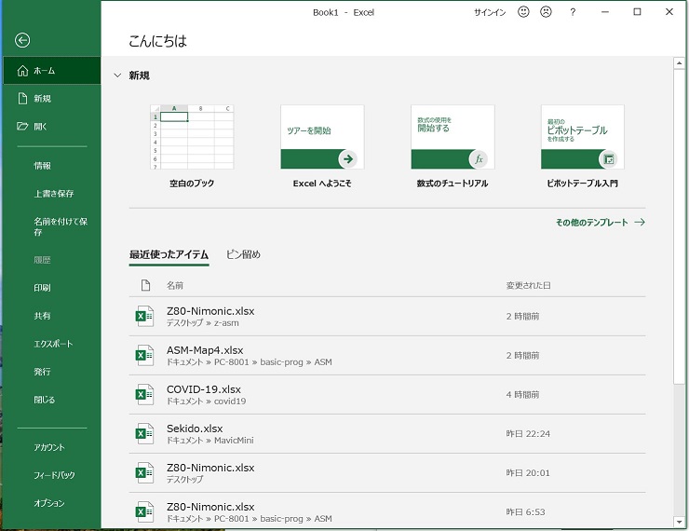Click the 4 時間前 date of COVID-19.xlsx
Screen dimensions: 689x531
(x=522, y=394)
